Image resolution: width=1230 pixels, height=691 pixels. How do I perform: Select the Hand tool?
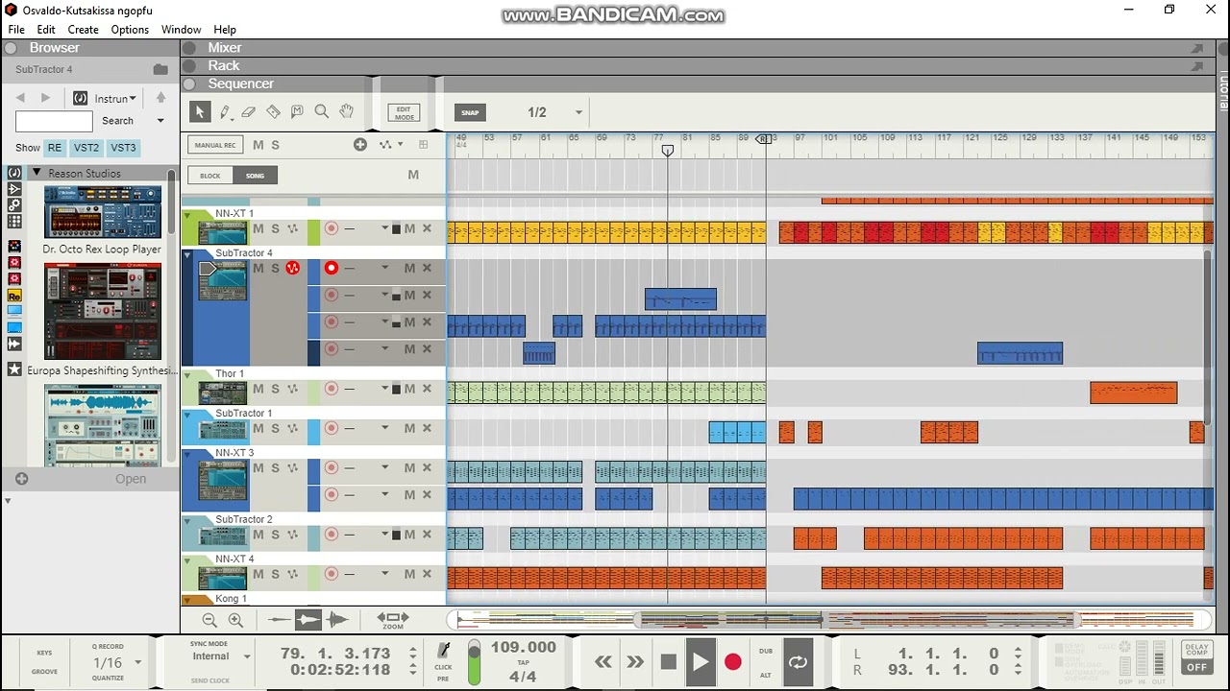[x=347, y=112]
